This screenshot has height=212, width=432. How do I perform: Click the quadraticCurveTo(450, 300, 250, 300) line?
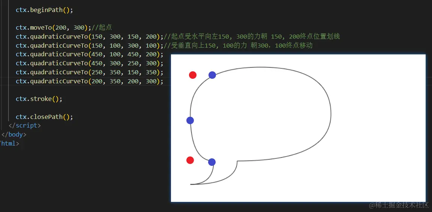tap(90, 63)
